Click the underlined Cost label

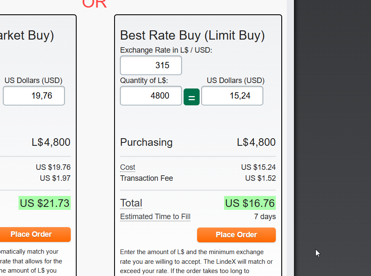[x=128, y=167]
